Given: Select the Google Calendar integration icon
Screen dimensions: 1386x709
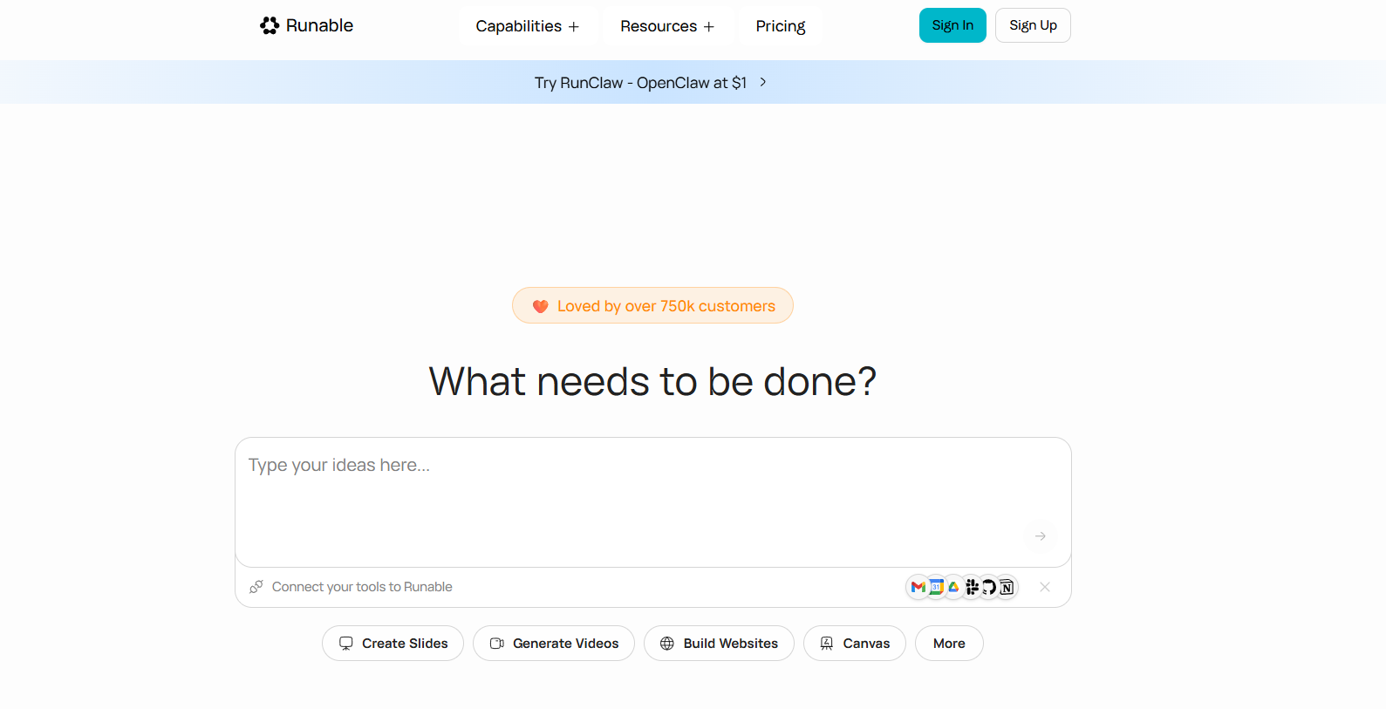Looking at the screenshot, I should [936, 587].
